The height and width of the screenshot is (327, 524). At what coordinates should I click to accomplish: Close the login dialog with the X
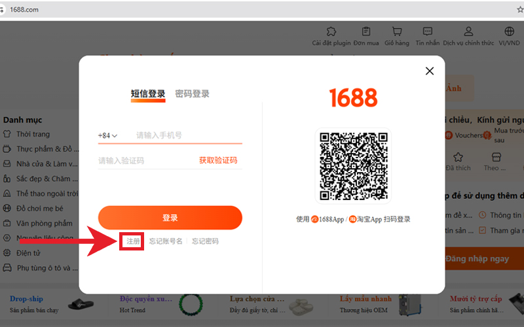click(430, 71)
